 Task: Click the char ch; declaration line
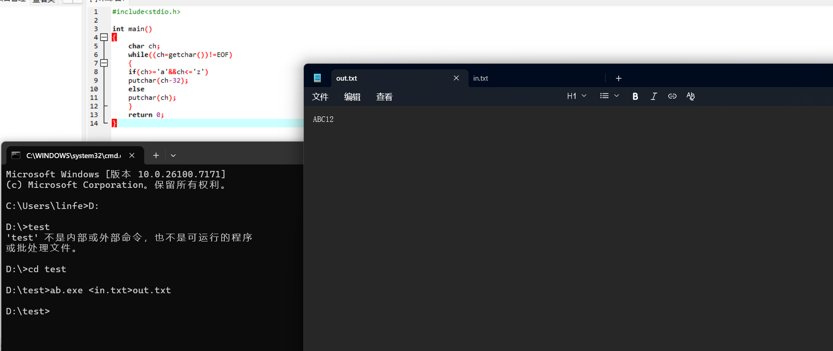pyautogui.click(x=144, y=46)
